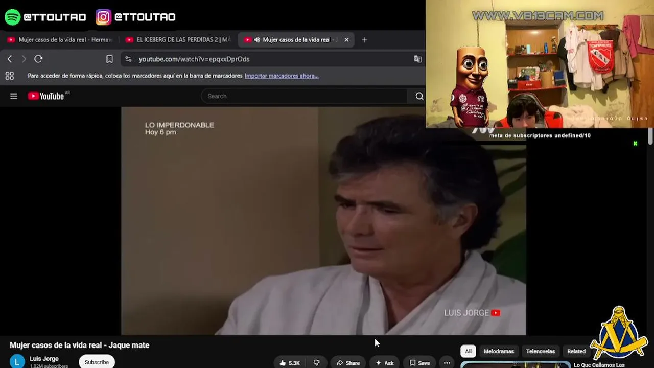
Task: Switch to the Mujer casos Herman tab
Action: click(x=60, y=40)
